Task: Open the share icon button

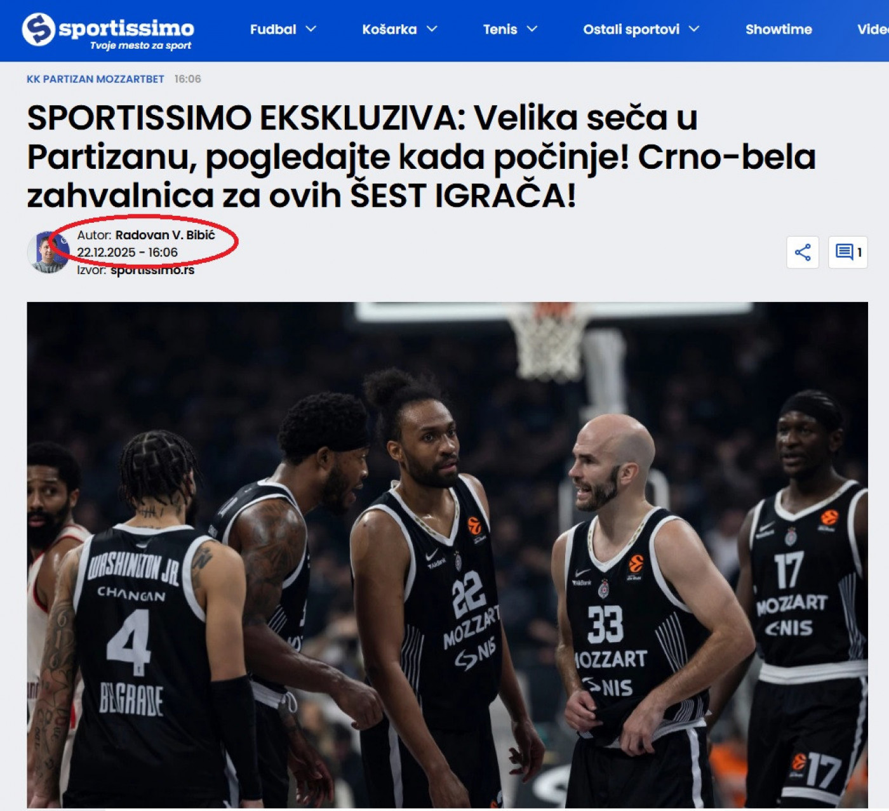Action: coord(803,252)
